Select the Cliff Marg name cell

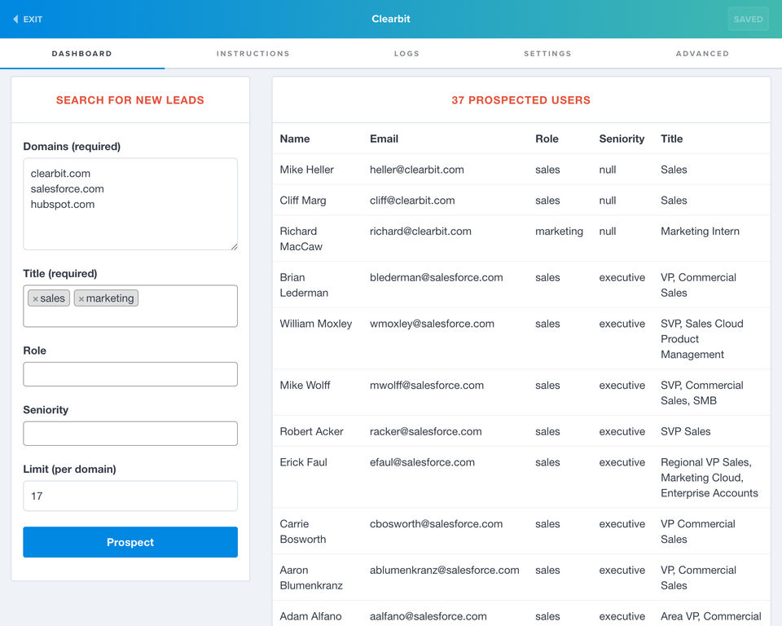pyautogui.click(x=303, y=201)
